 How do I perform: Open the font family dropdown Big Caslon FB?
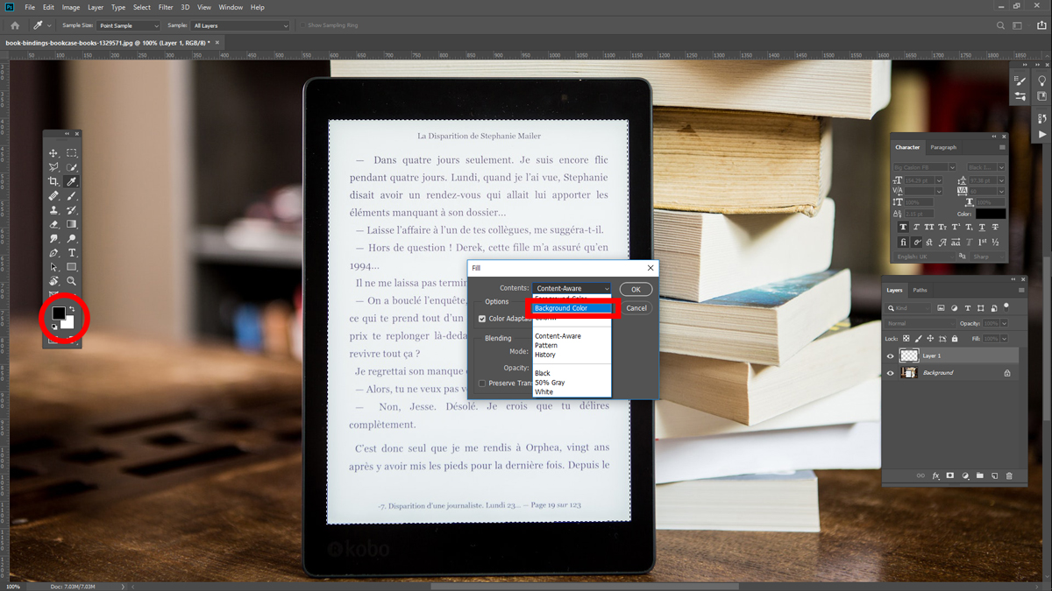click(927, 167)
